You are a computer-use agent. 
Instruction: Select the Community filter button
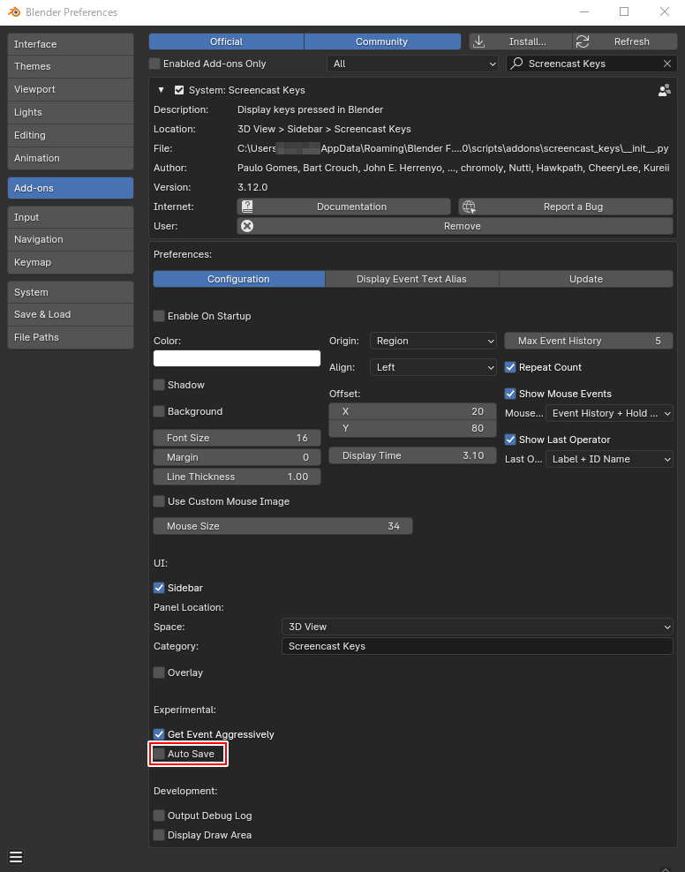[x=381, y=41]
